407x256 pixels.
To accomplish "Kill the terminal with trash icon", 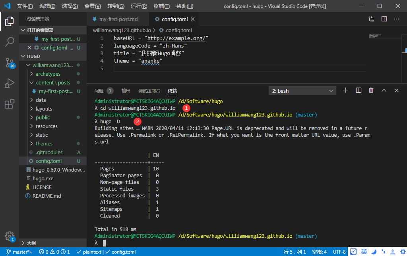I will tap(371, 90).
